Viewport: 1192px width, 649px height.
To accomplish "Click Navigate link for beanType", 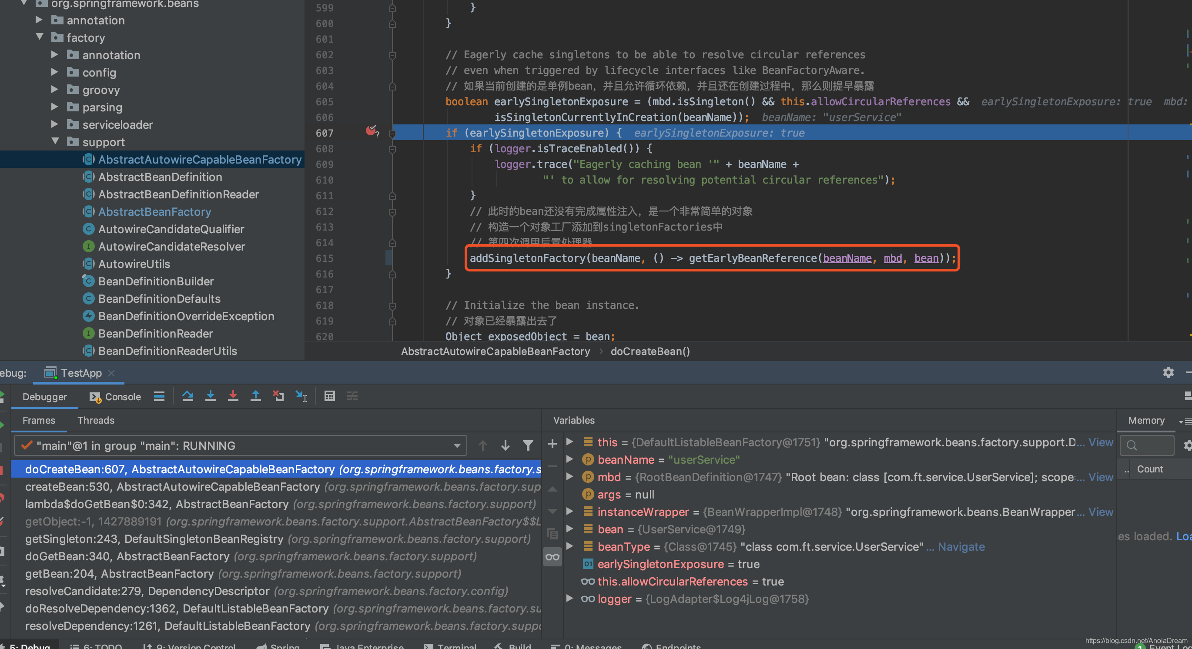I will (x=961, y=547).
